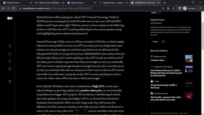The height and width of the screenshot is (115, 204).
Task: Open Terms footer link
Action: click(x=181, y=113)
